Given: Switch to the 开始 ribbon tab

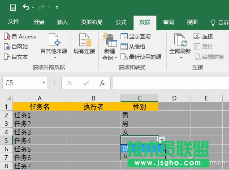Looking at the screenshot, I should click(x=39, y=22).
